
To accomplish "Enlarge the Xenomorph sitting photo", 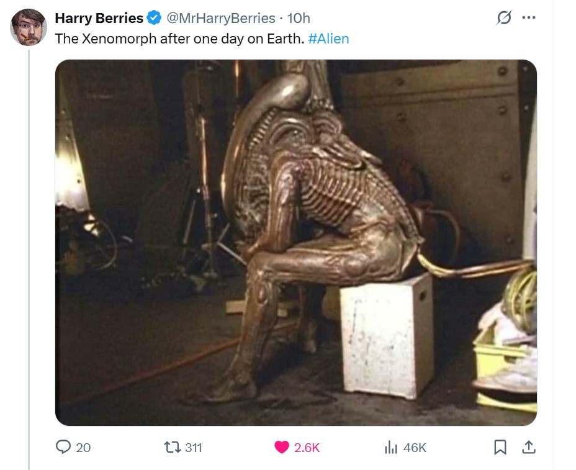I will point(296,243).
